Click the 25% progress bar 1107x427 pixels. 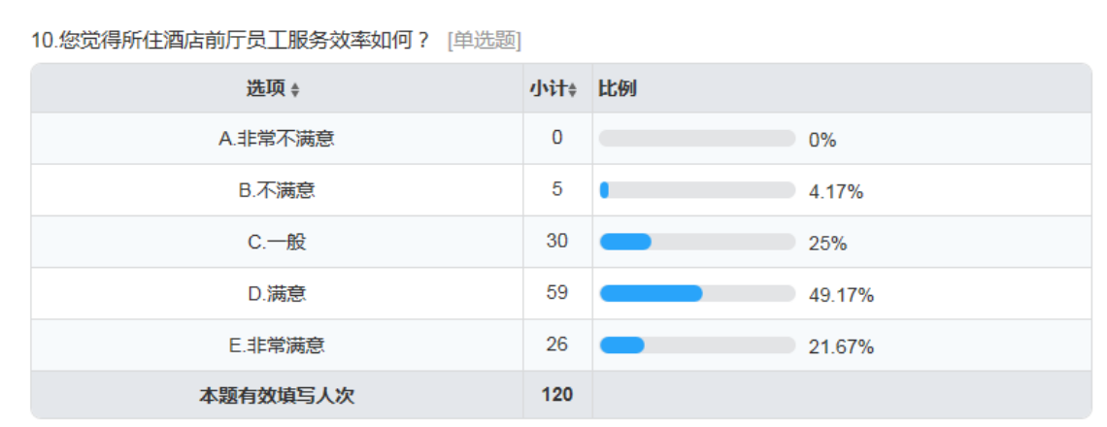coord(697,242)
